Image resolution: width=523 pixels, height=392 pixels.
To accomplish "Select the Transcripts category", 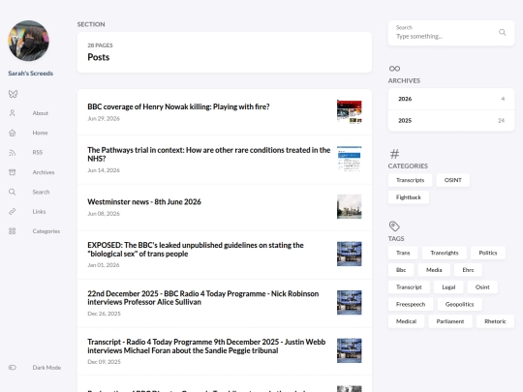I will tap(411, 180).
